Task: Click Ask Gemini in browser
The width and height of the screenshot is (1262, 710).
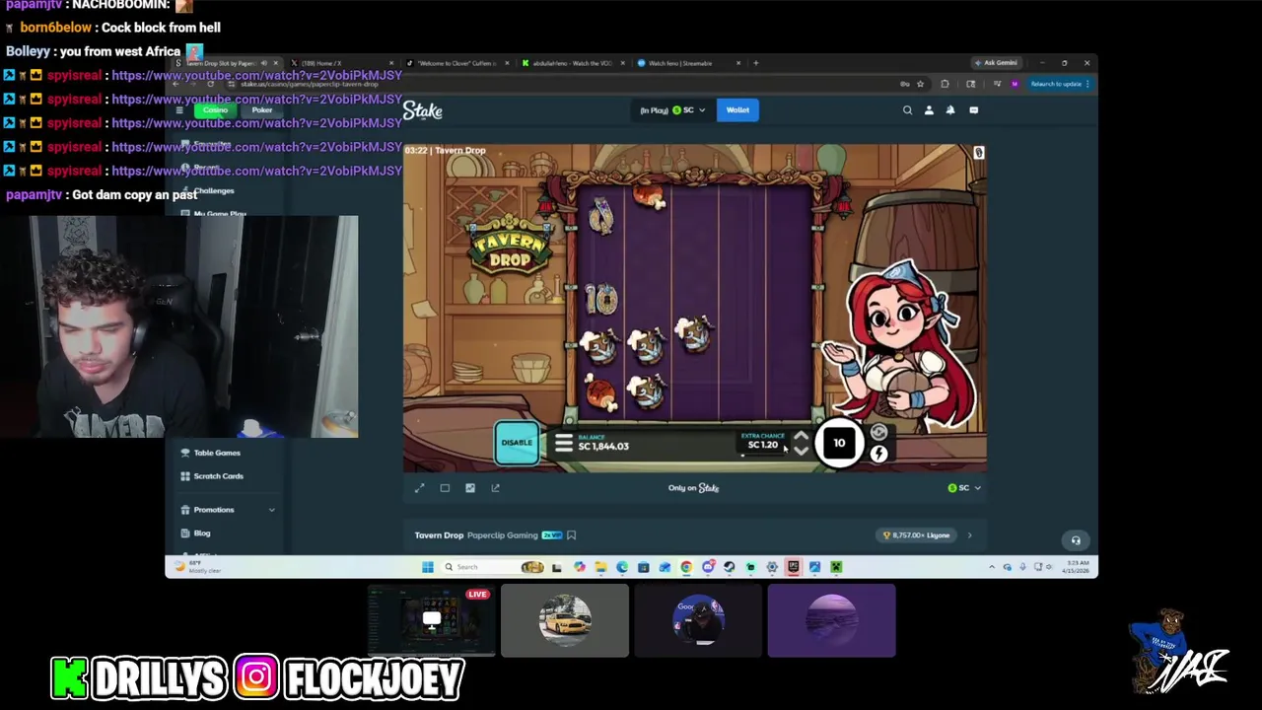Action: (x=996, y=63)
